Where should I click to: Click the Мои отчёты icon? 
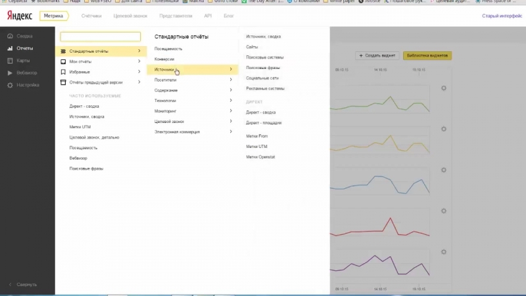63,62
